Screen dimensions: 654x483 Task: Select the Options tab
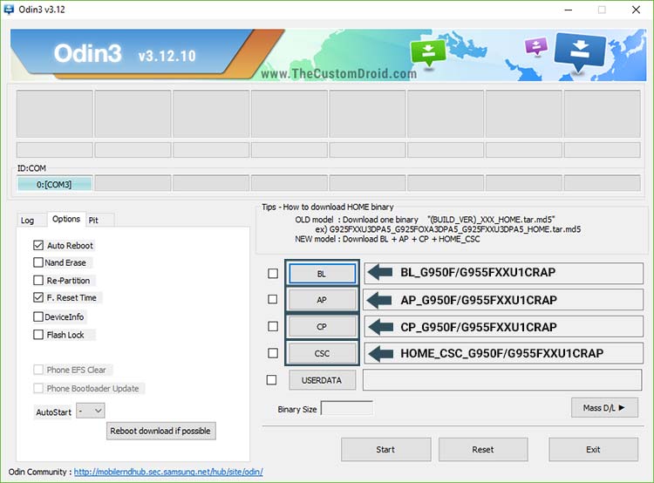66,219
